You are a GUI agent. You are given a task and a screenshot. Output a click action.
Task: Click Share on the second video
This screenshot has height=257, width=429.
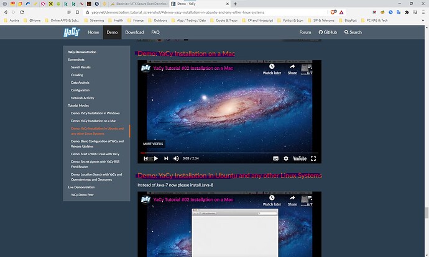tap(292, 201)
